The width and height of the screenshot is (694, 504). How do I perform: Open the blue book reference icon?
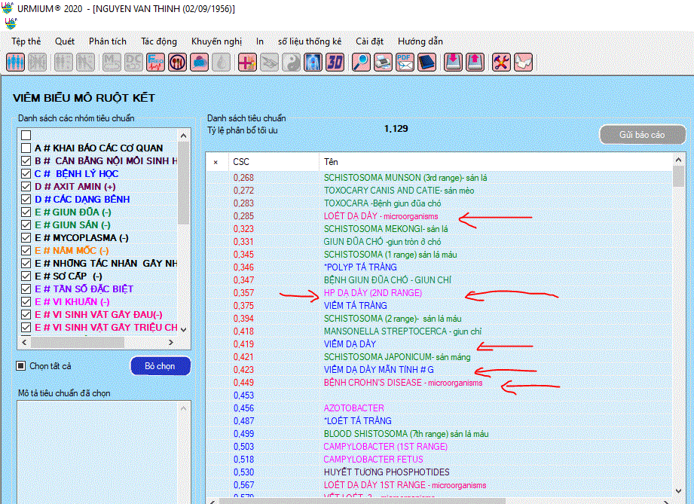[426, 63]
